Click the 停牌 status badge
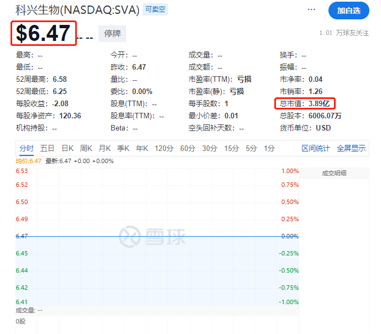The height and width of the screenshot is (334, 381). [112, 34]
